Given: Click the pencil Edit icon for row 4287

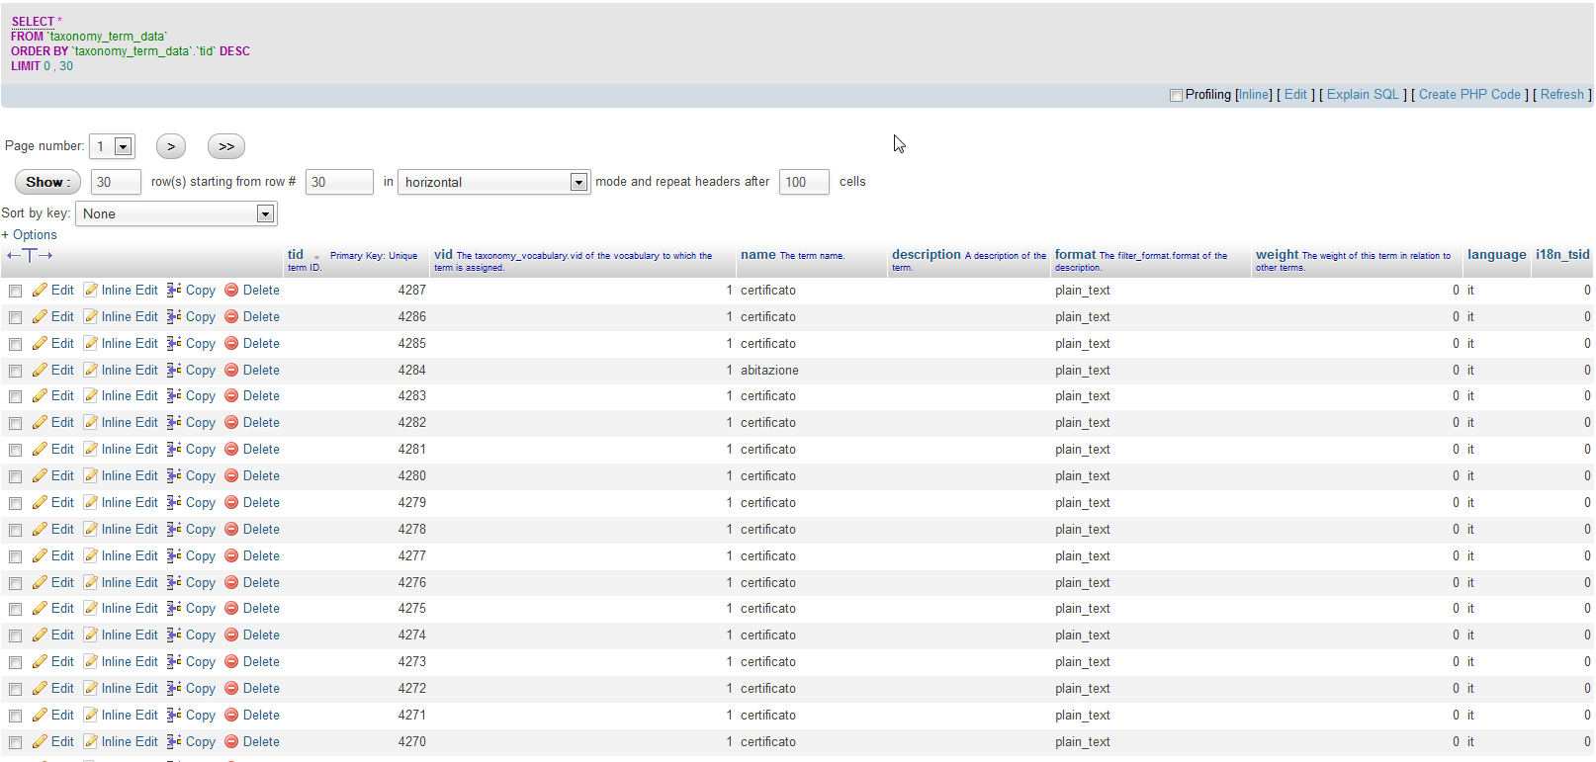Looking at the screenshot, I should click(x=40, y=290).
